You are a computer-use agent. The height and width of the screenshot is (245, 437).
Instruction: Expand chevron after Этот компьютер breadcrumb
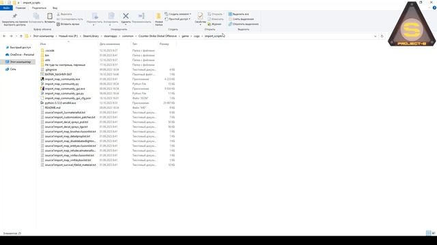click(x=56, y=36)
